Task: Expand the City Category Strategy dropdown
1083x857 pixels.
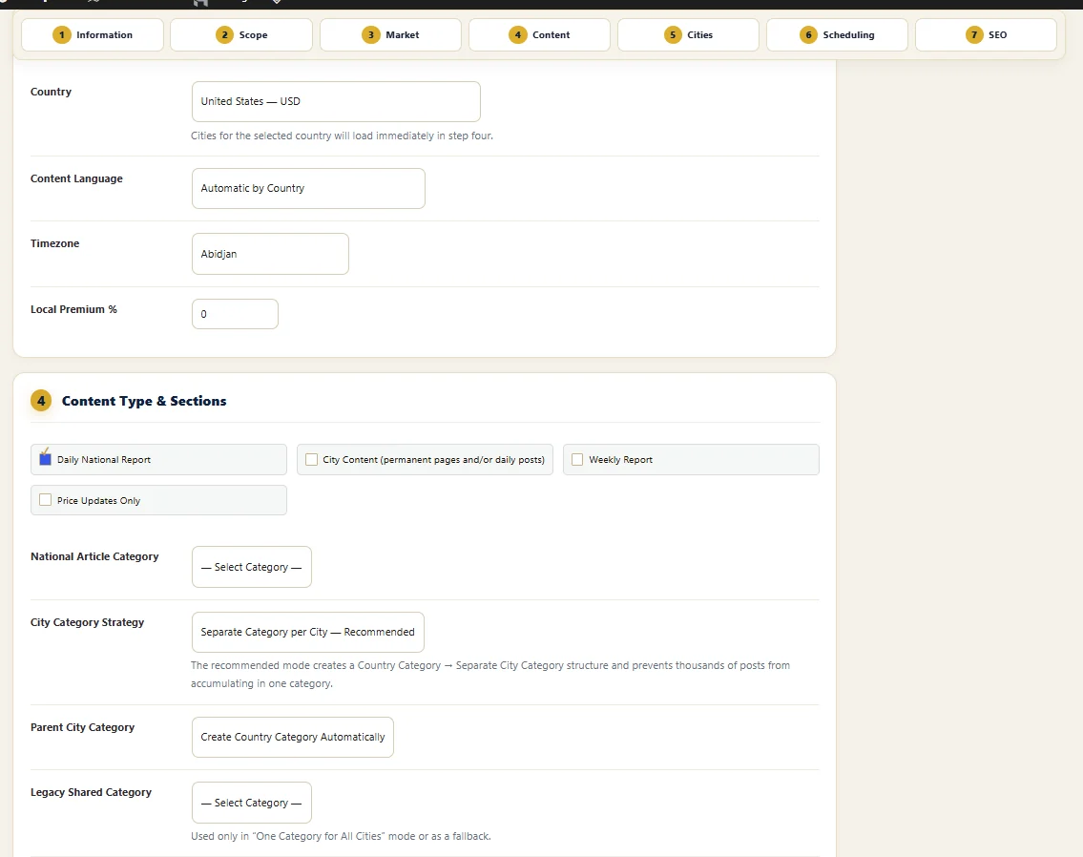Action: (307, 632)
